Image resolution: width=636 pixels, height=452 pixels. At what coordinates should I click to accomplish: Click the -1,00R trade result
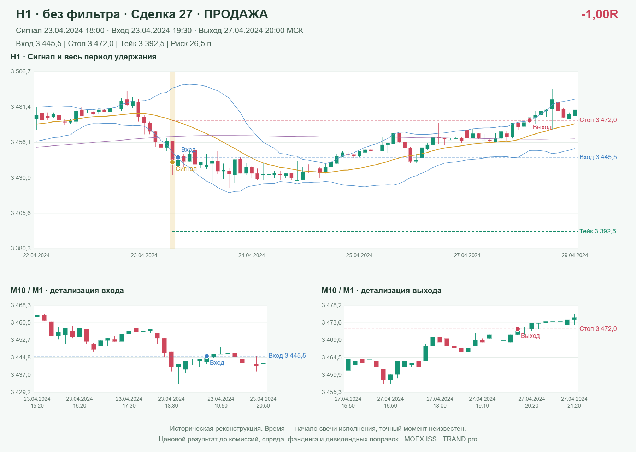(x=600, y=14)
